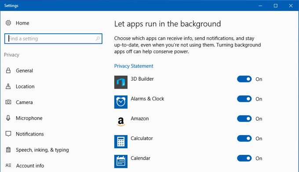Click the Amazon app icon
The width and height of the screenshot is (299, 172).
click(121, 122)
